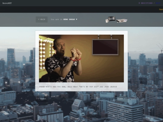Click the 'You are in' label
This screenshot has width=163, height=122.
pos(56,19)
